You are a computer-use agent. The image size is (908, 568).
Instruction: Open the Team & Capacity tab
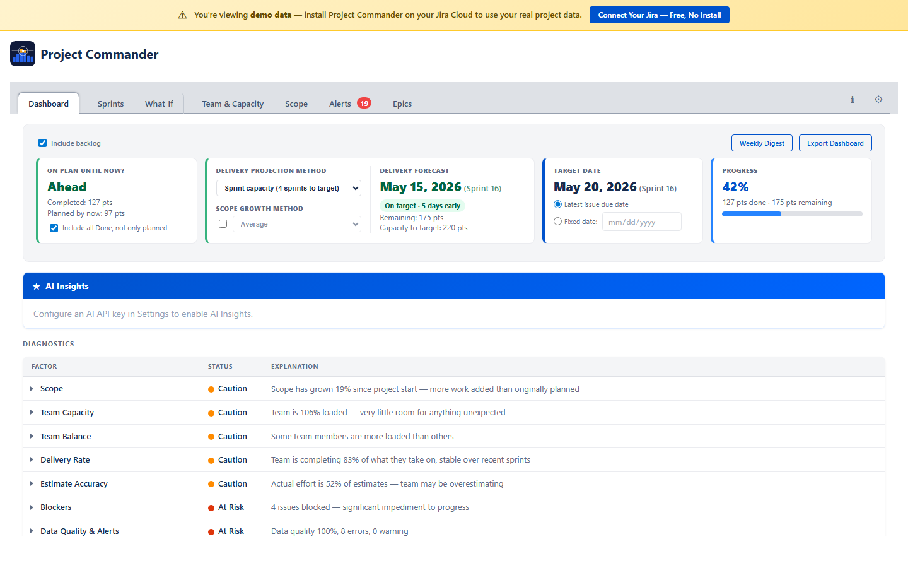(232, 104)
